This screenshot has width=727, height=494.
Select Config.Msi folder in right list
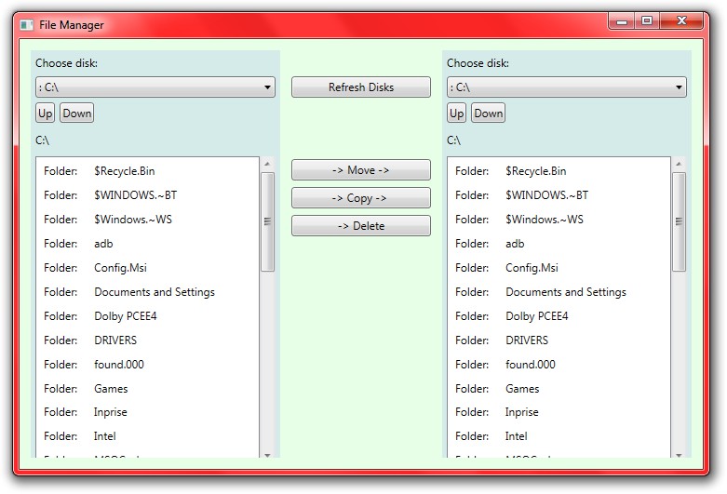pyautogui.click(x=559, y=267)
